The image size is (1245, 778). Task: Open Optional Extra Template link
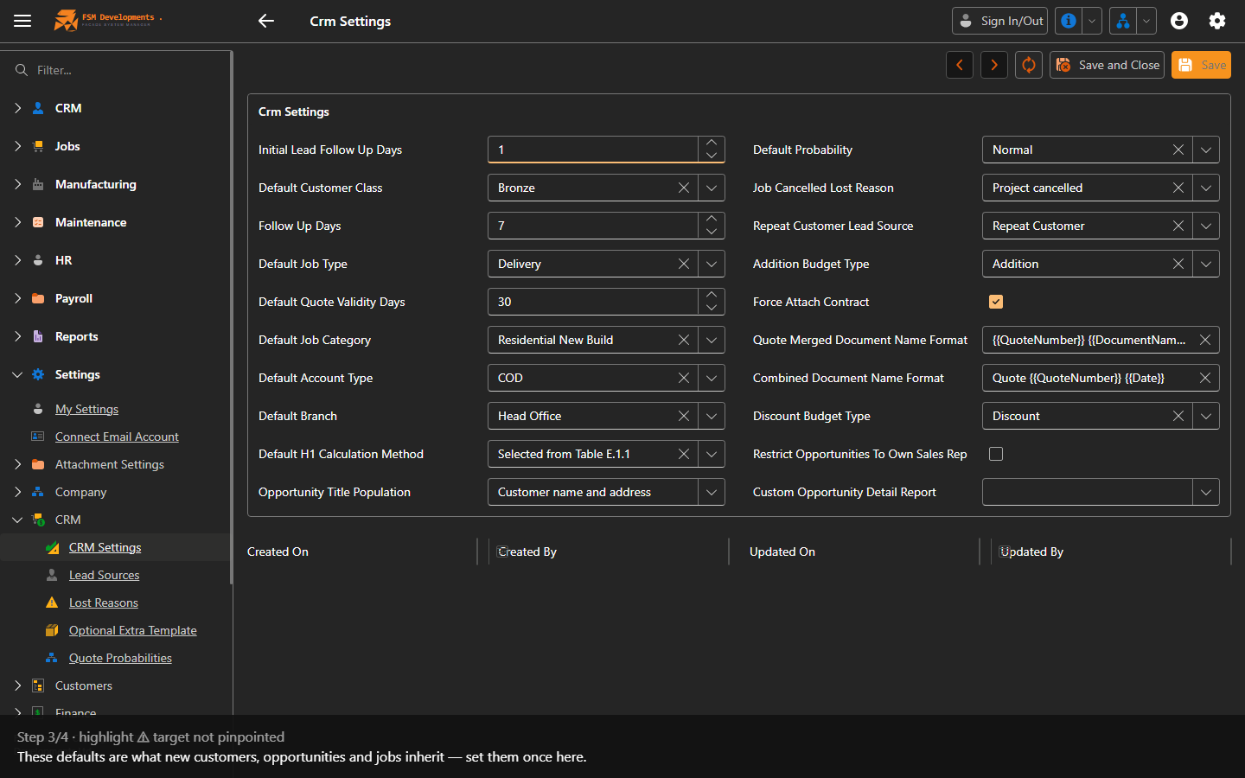[132, 630]
